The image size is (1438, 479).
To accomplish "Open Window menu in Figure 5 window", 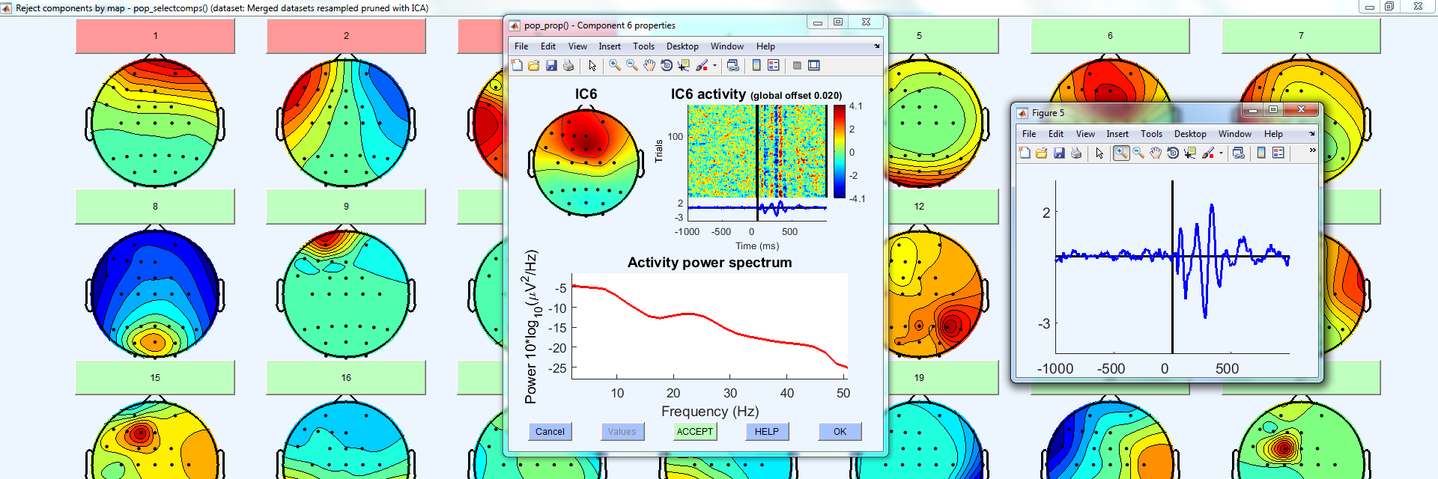I will pyautogui.click(x=1235, y=134).
